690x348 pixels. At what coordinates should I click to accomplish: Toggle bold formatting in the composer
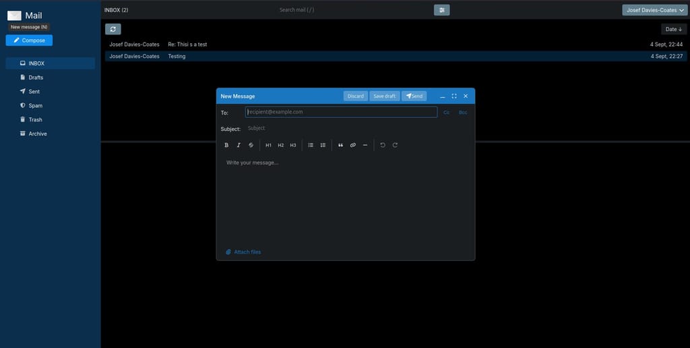click(226, 145)
